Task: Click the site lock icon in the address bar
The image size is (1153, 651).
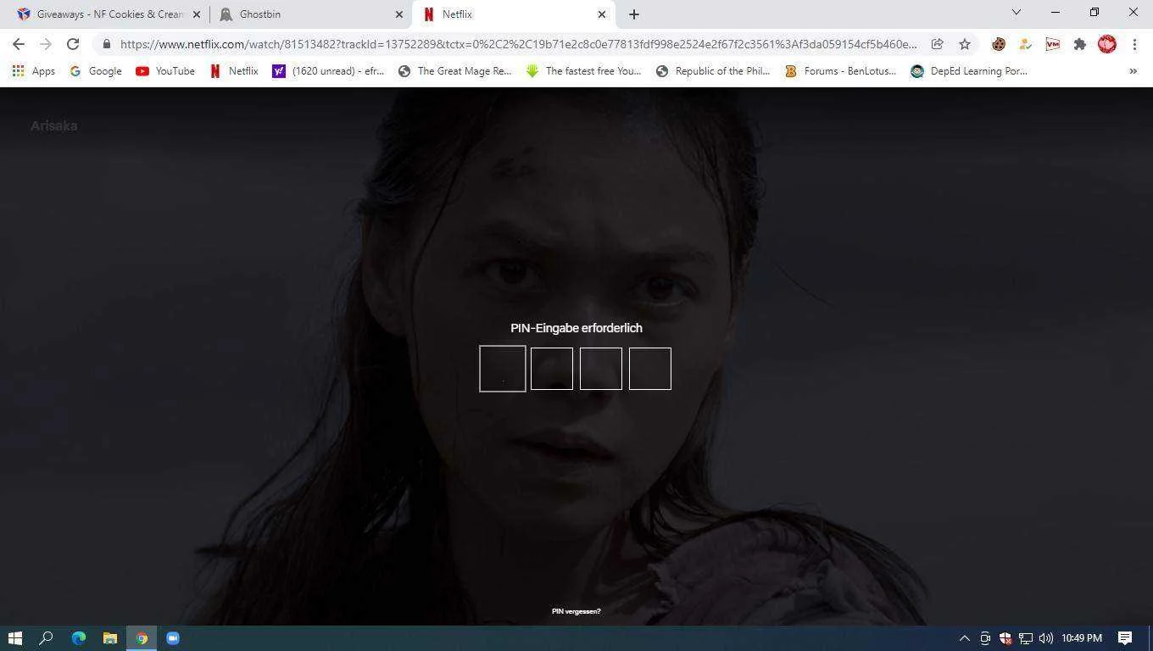Action: click(106, 44)
